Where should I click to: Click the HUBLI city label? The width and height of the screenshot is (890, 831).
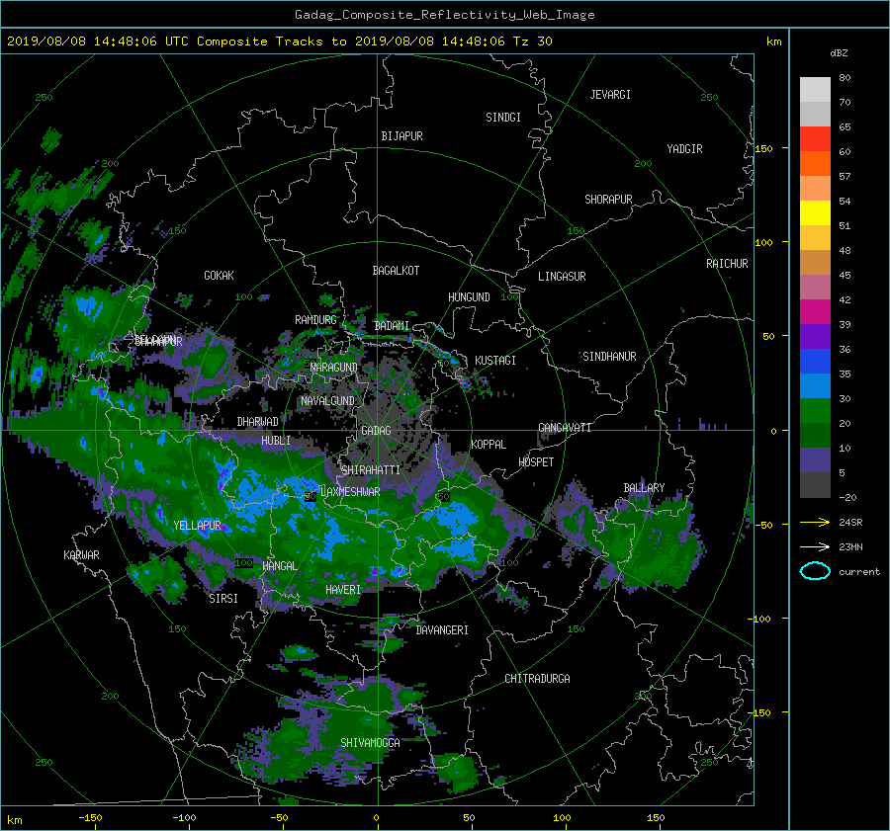tap(276, 441)
